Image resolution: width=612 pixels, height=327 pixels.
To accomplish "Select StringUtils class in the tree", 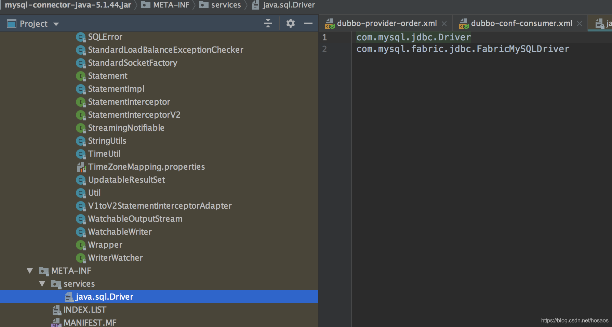I will point(107,141).
